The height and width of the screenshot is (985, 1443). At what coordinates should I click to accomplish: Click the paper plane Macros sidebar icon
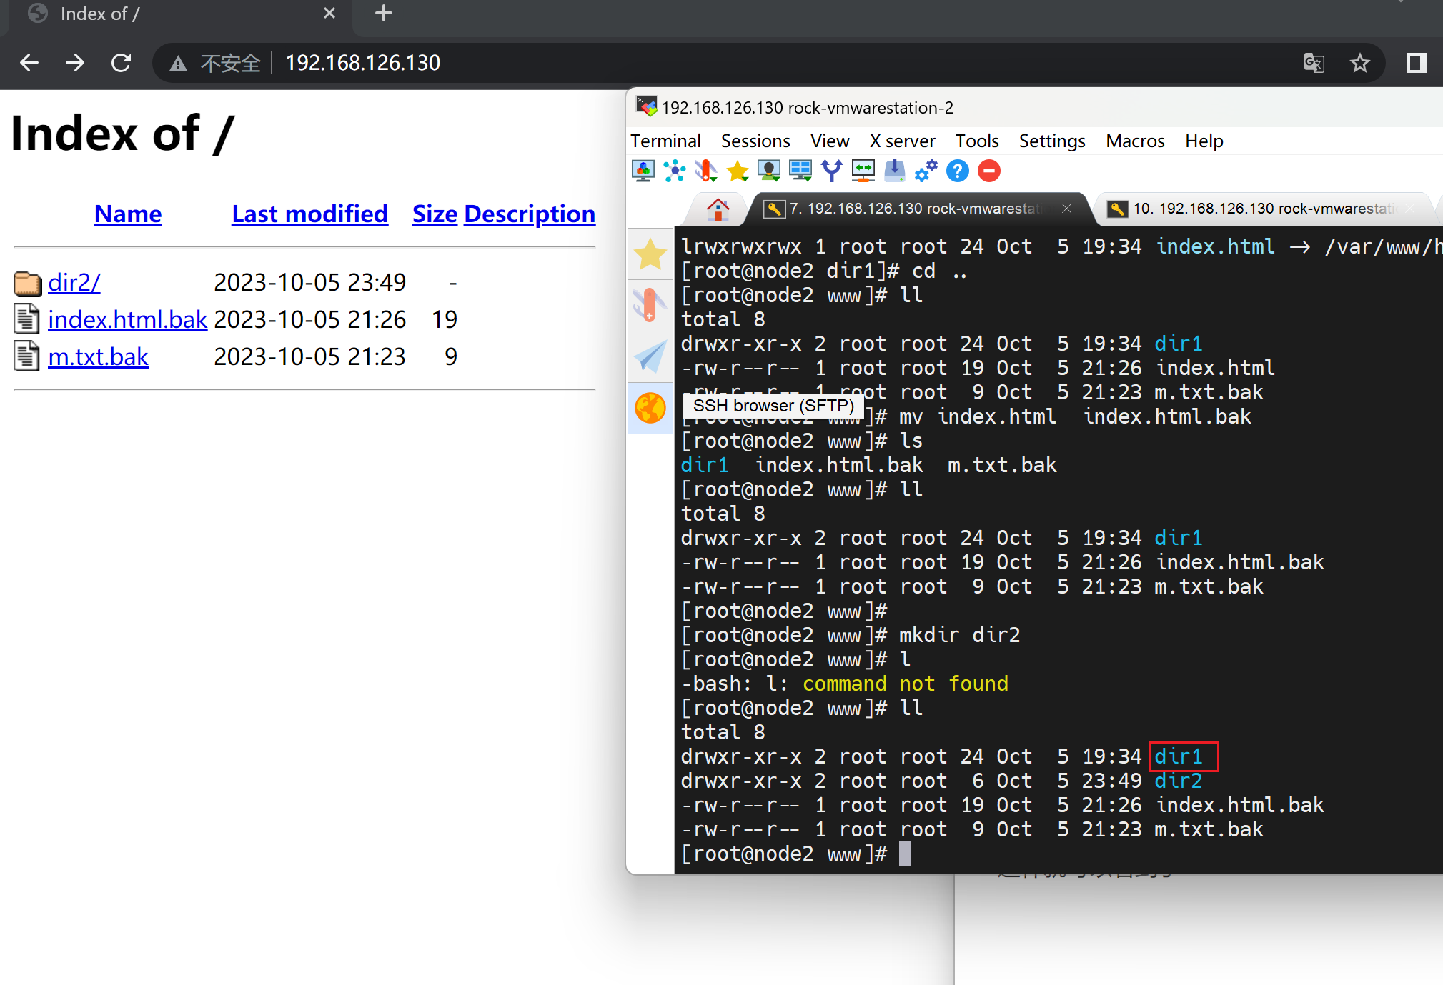pos(650,356)
